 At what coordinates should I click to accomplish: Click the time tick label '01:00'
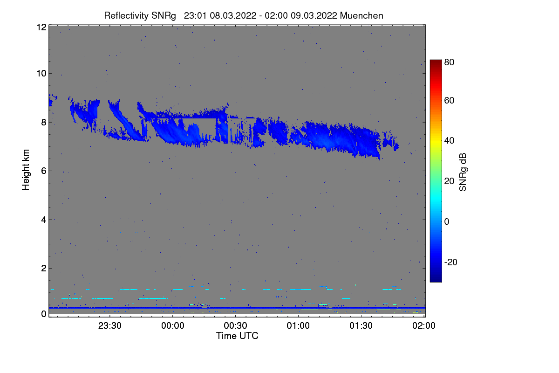[299, 326]
